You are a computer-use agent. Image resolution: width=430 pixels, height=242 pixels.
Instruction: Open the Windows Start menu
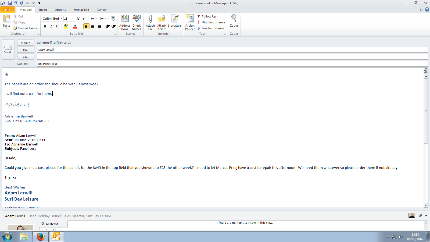click(7, 237)
